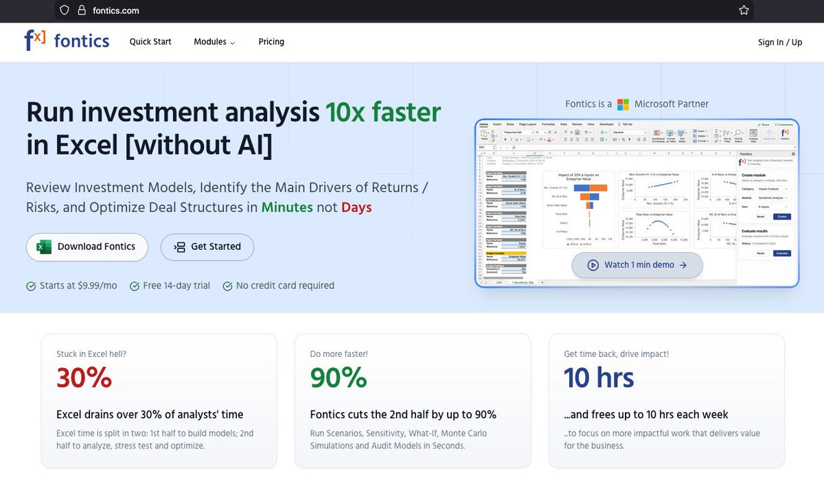The width and height of the screenshot is (824, 484).
Task: Click the Microsoft logo icon
Action: (623, 104)
